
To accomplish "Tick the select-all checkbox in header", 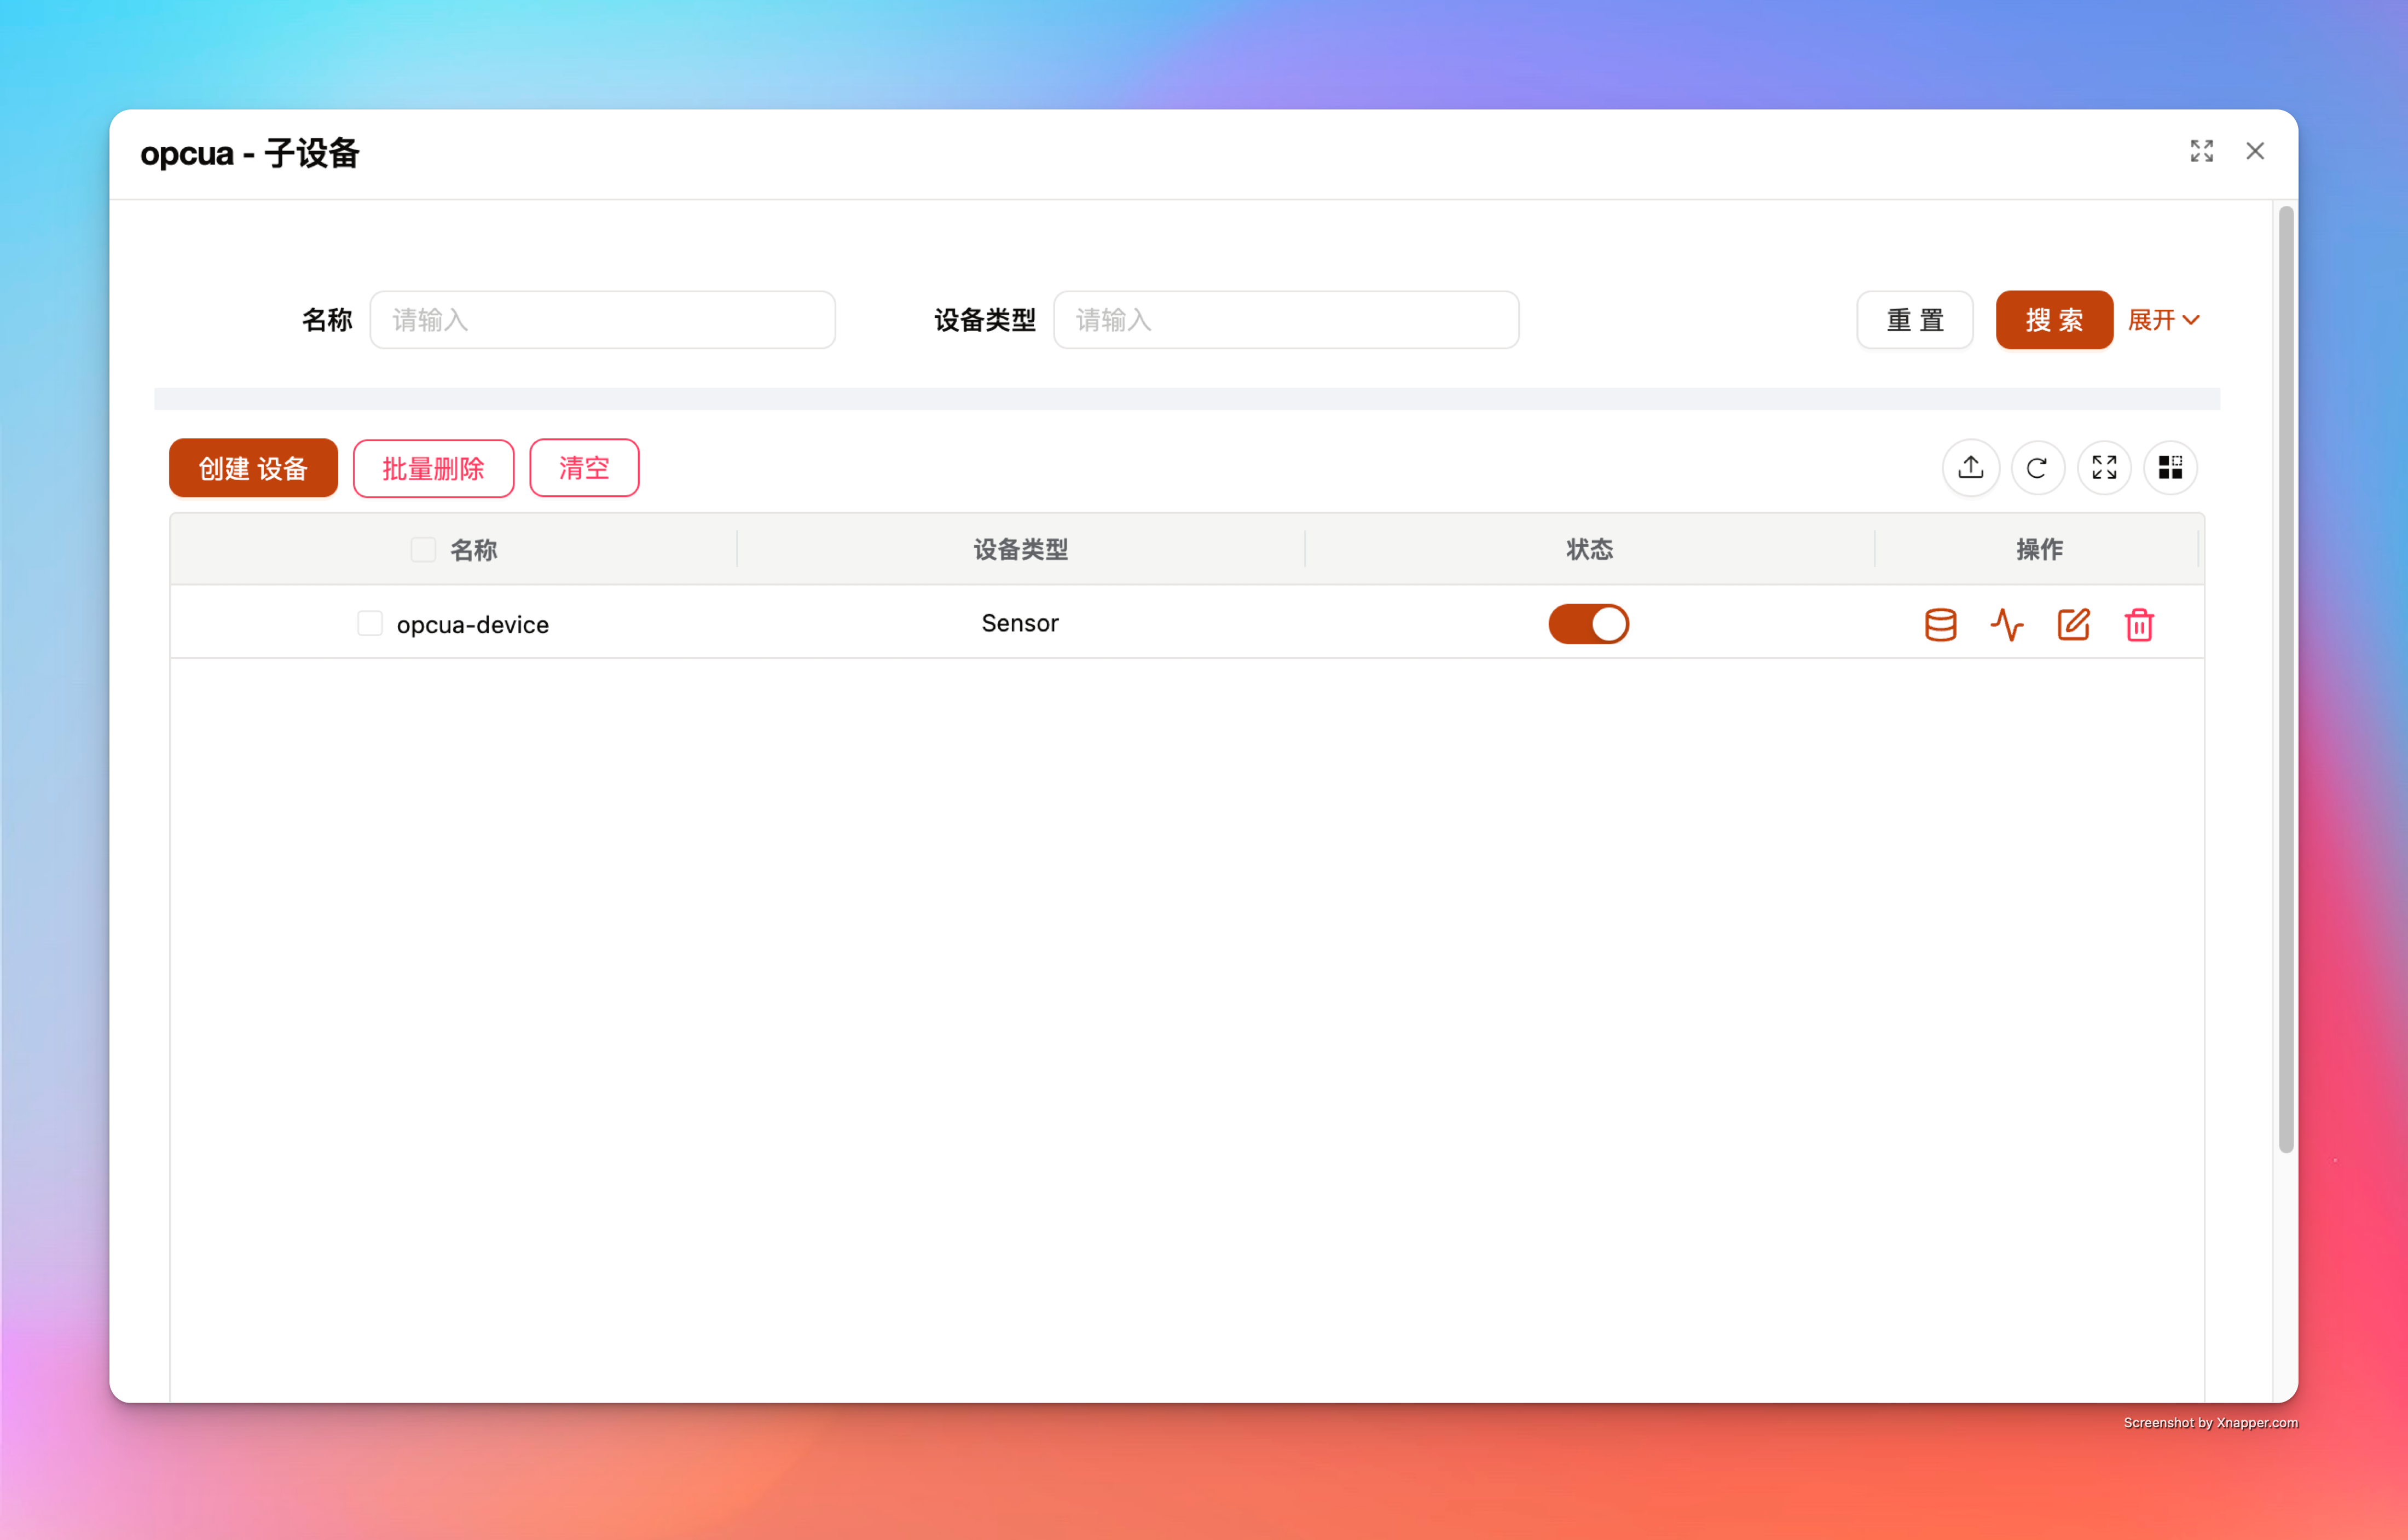I will pyautogui.click(x=423, y=549).
